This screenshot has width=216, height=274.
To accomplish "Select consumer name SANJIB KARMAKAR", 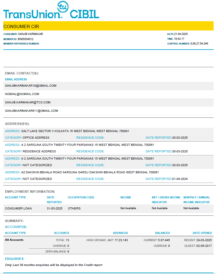I will point(30,34).
